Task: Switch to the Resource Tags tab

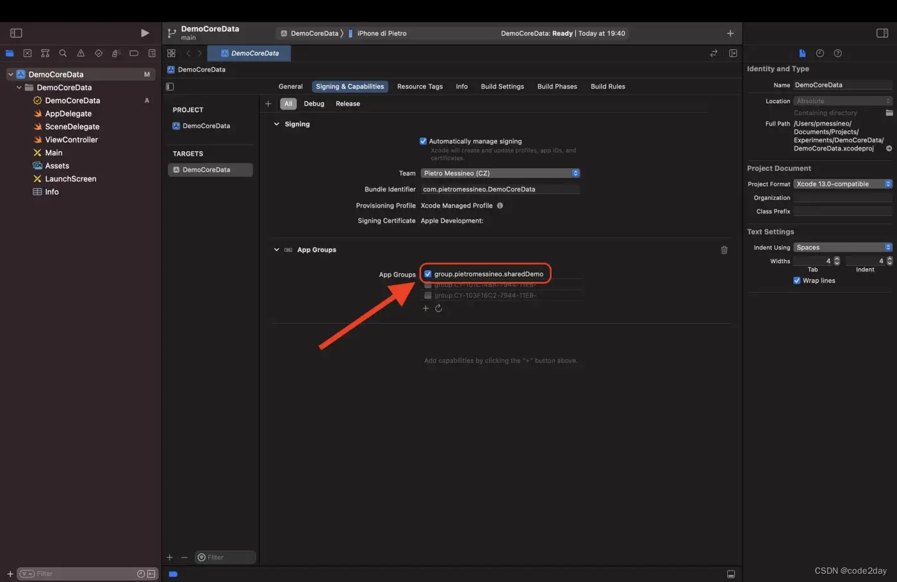Action: coord(420,86)
